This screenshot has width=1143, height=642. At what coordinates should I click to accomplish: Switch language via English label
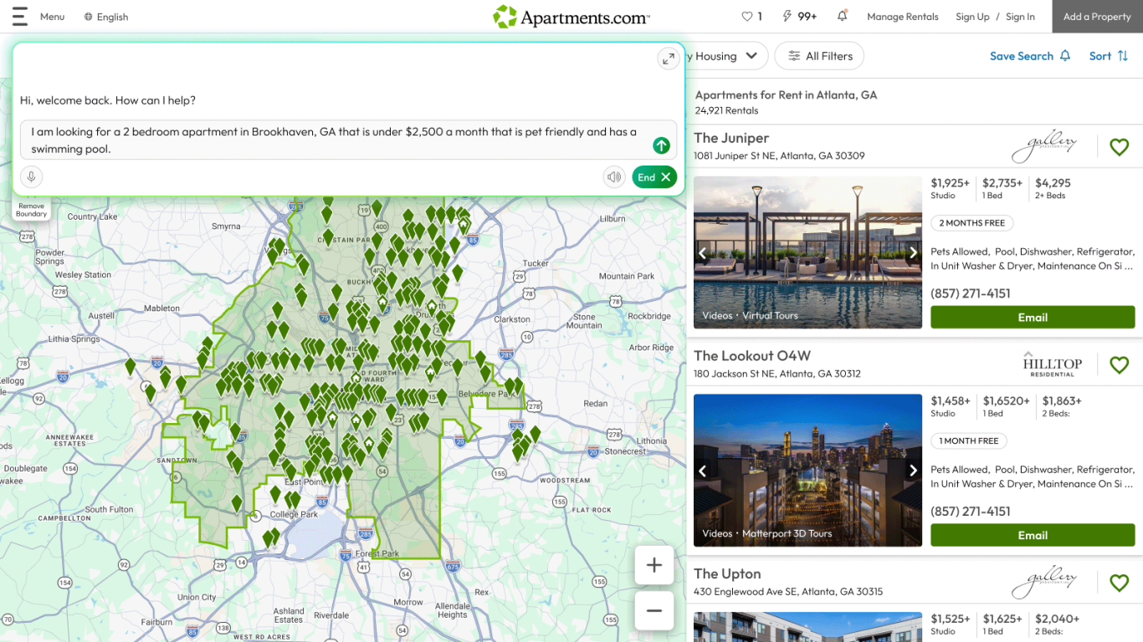[112, 17]
